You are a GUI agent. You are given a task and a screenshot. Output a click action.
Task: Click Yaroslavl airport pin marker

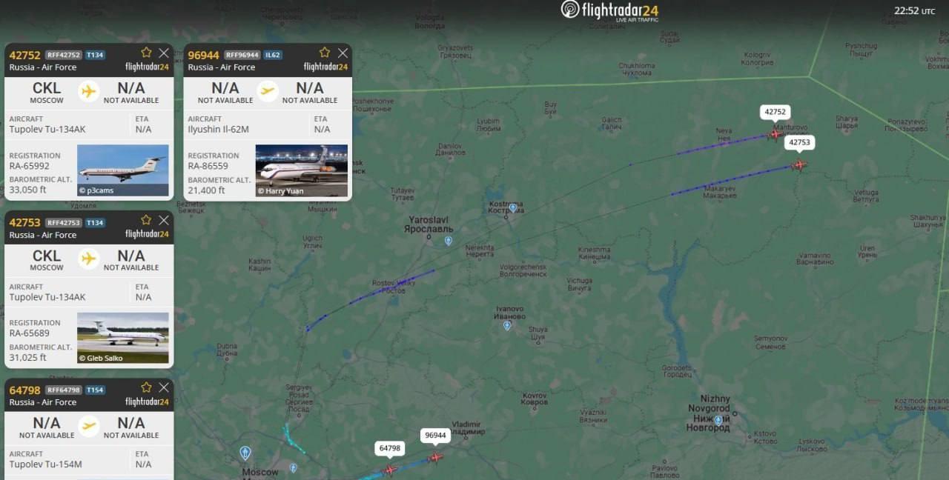448,241
